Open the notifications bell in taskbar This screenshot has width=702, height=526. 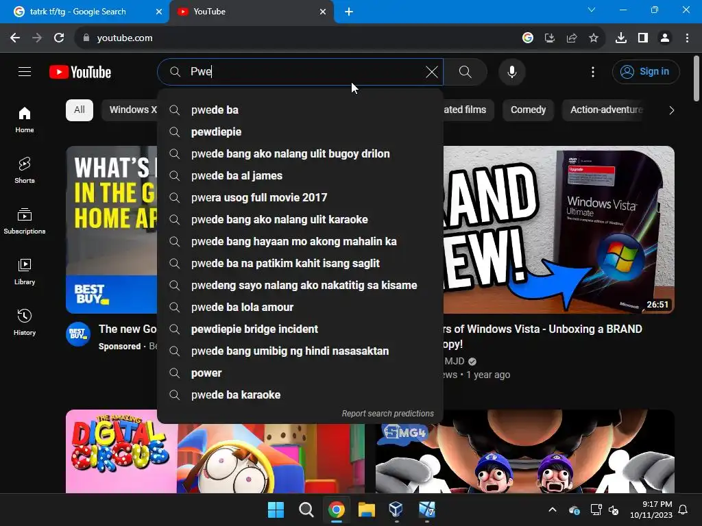(683, 510)
